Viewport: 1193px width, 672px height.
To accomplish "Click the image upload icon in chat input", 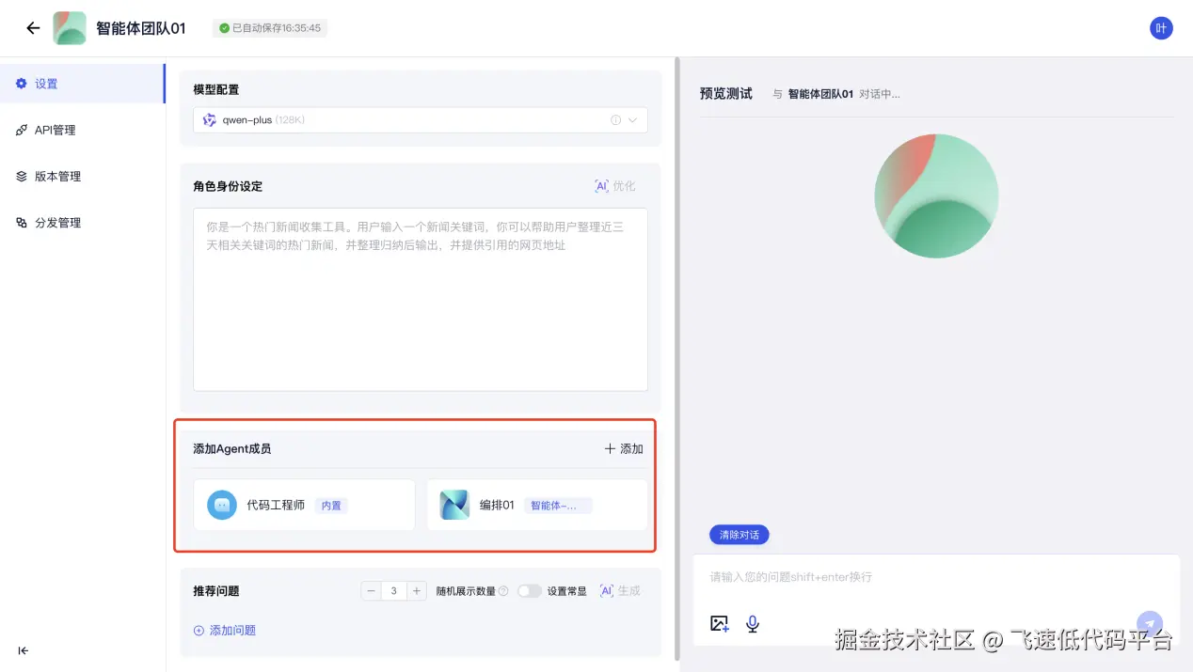I will tap(719, 623).
